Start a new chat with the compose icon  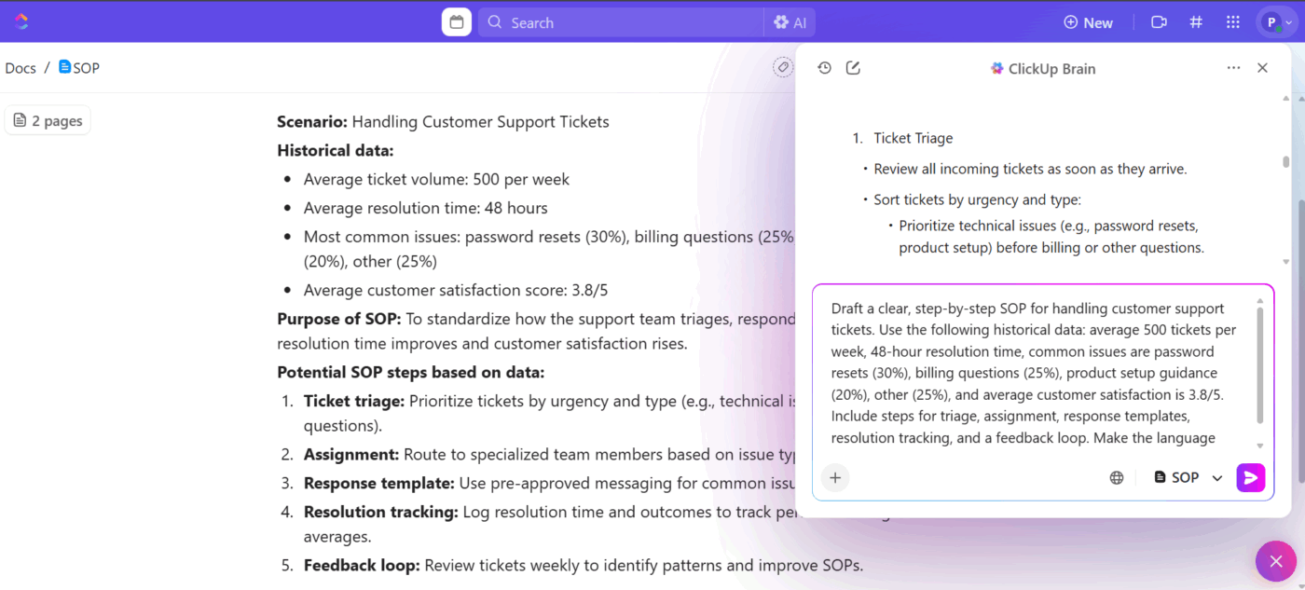pos(853,67)
